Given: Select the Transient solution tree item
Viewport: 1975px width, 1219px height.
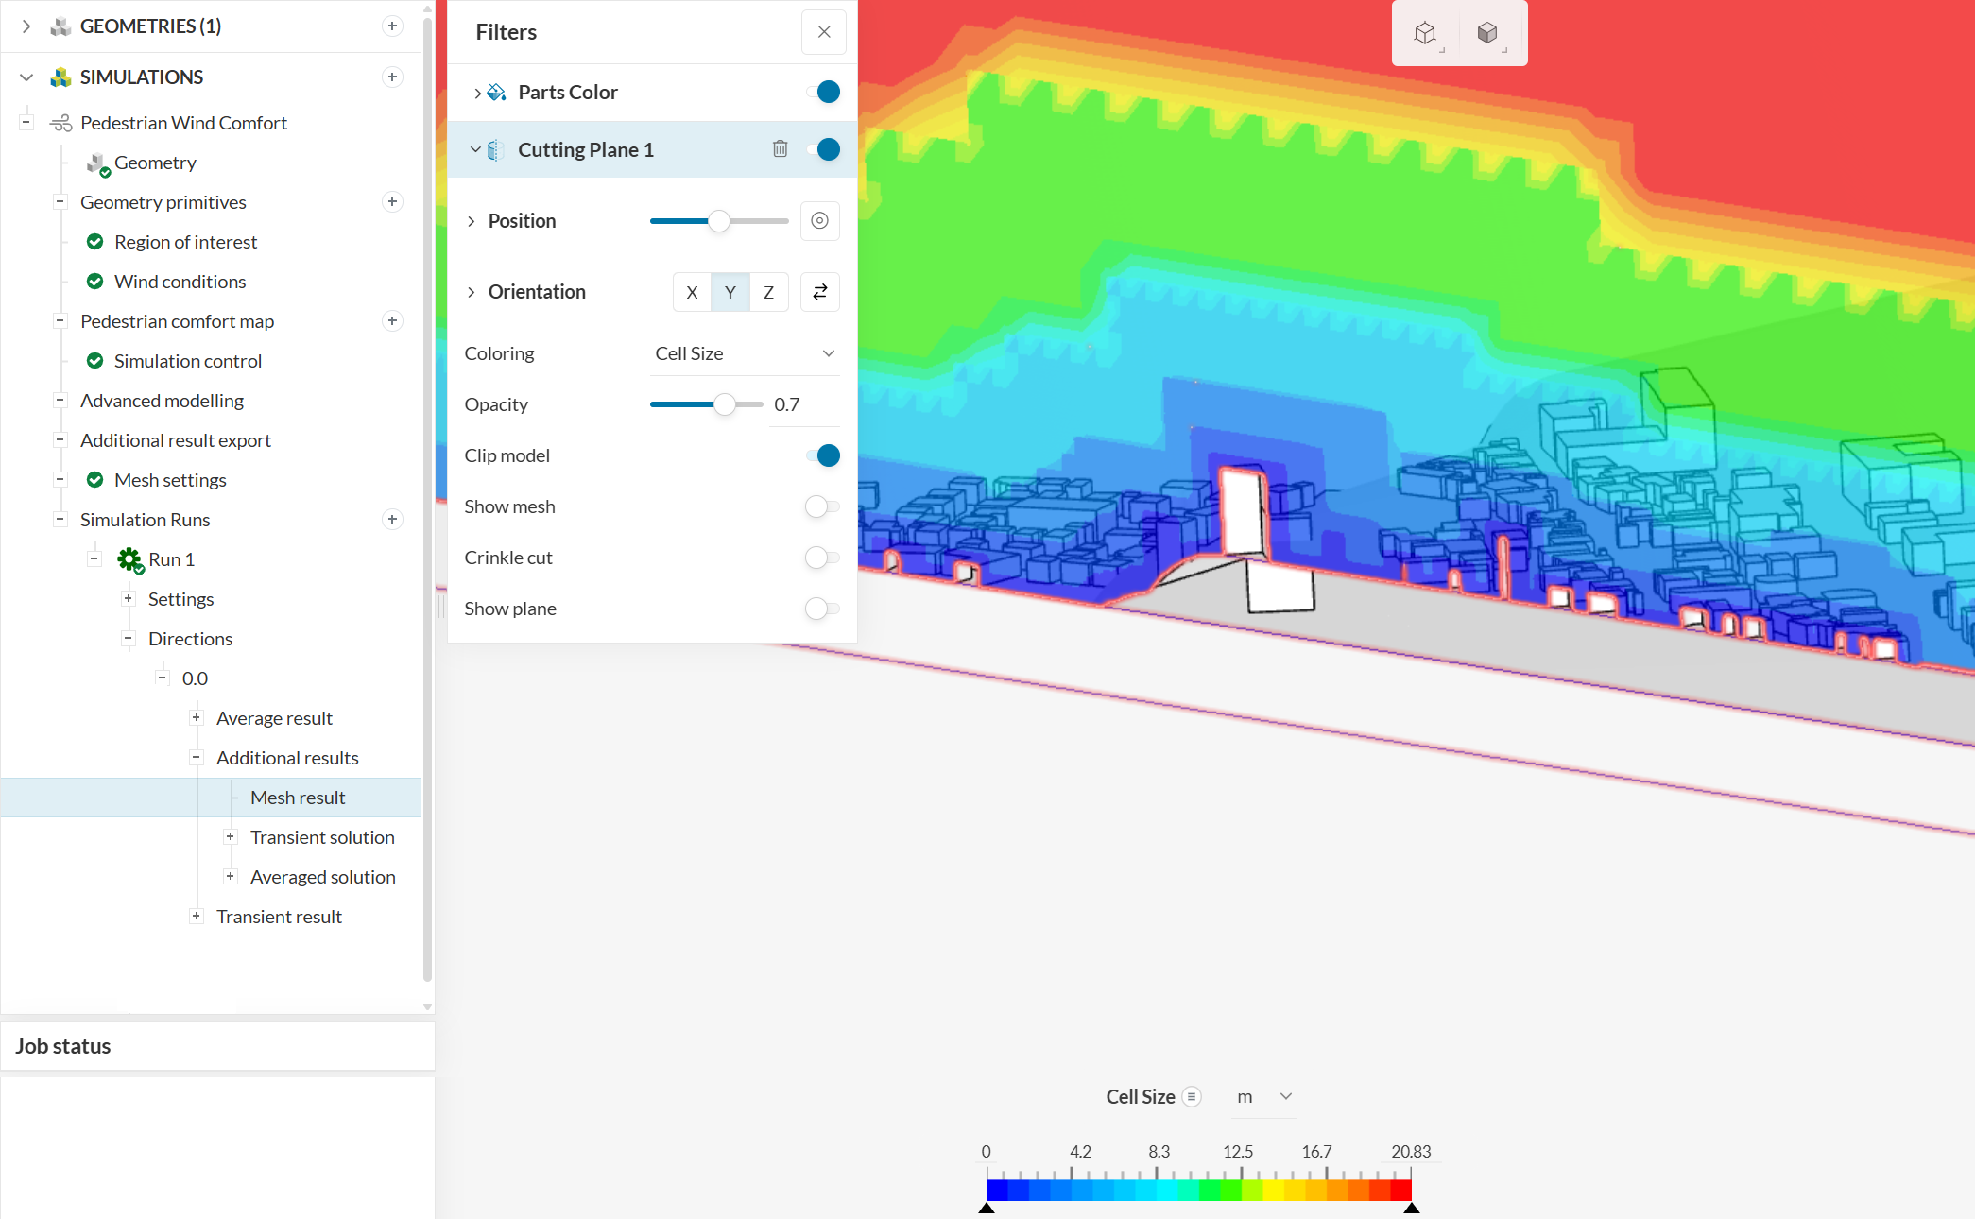Looking at the screenshot, I should point(322,837).
